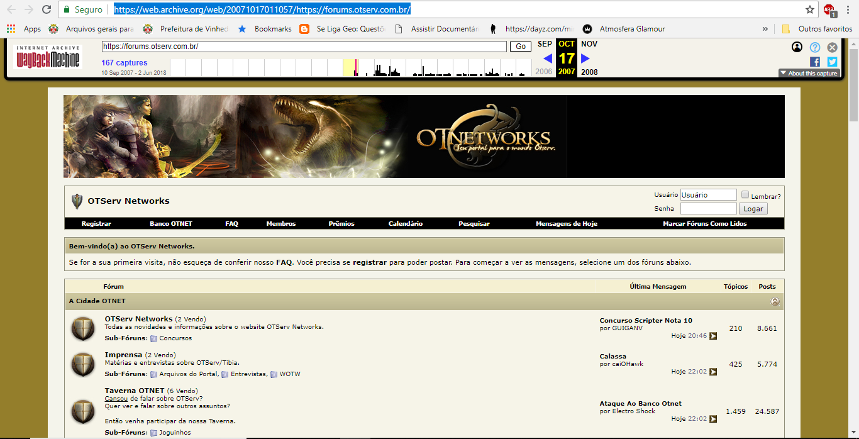Open Atmosfera Glamour bookmark
This screenshot has height=439, width=859.
624,29
